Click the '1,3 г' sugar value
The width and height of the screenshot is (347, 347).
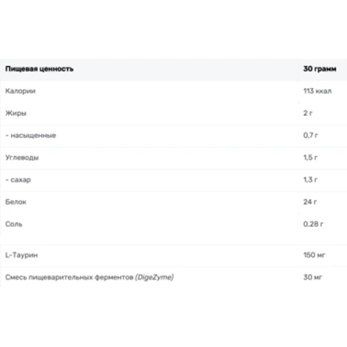tap(310, 180)
